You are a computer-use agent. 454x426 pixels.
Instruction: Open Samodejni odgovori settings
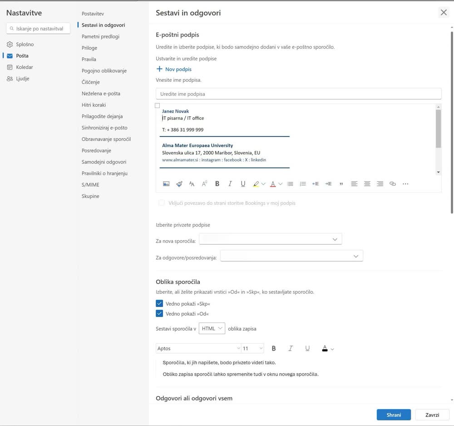tap(104, 162)
